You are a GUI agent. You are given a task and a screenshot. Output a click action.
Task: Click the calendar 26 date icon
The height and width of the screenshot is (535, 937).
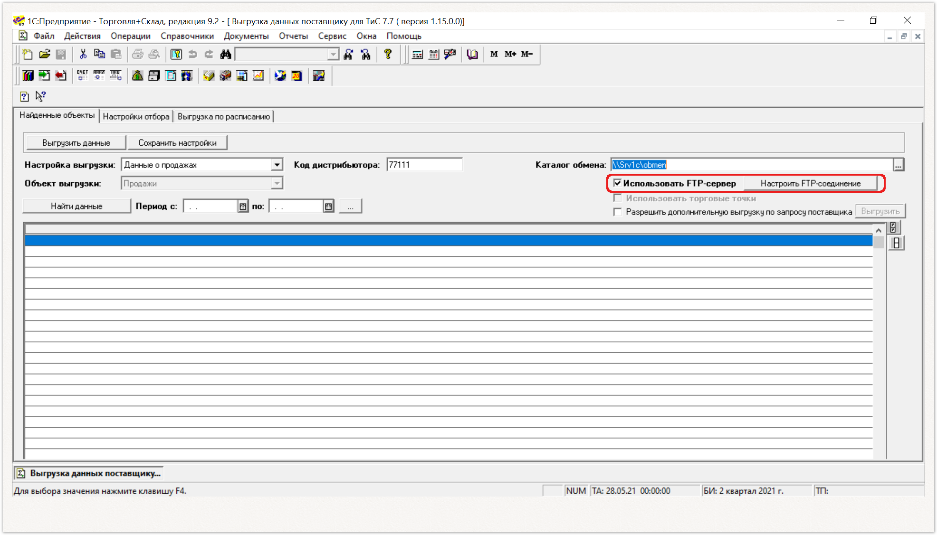(297, 75)
